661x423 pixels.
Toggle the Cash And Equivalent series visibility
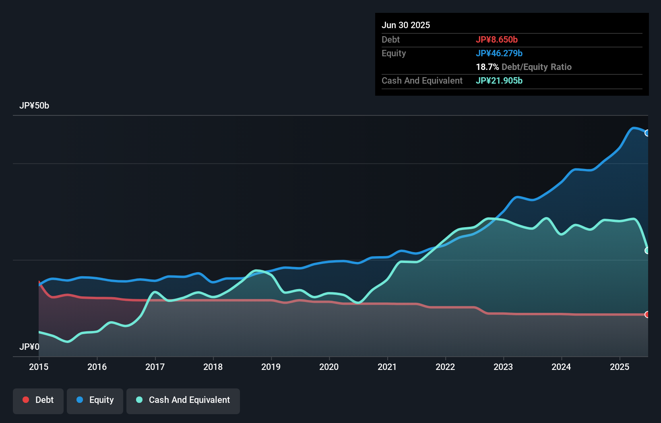183,400
